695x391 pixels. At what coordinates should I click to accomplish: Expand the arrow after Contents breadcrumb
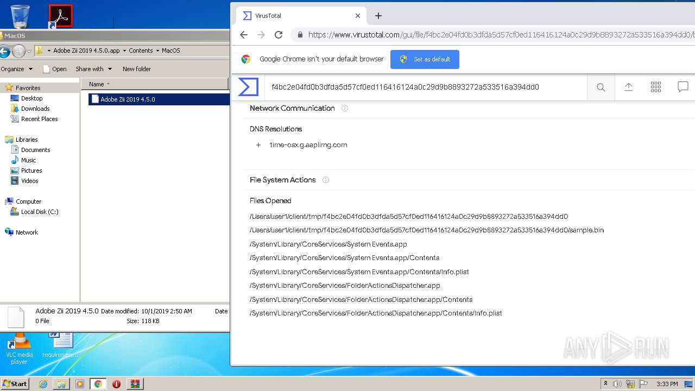pyautogui.click(x=157, y=51)
